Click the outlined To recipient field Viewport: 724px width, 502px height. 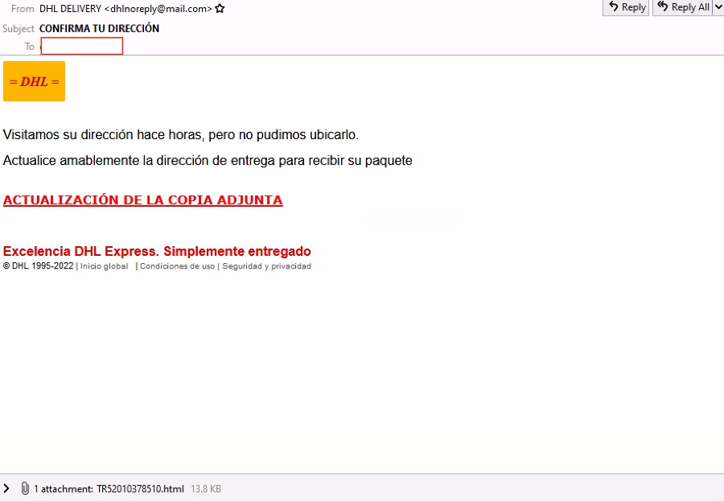[82, 46]
